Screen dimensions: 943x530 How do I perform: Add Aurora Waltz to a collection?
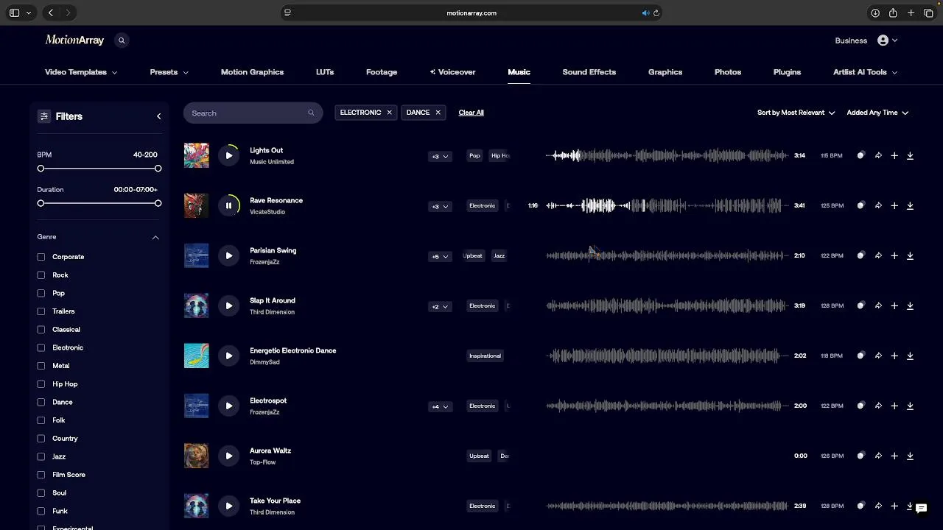894,456
